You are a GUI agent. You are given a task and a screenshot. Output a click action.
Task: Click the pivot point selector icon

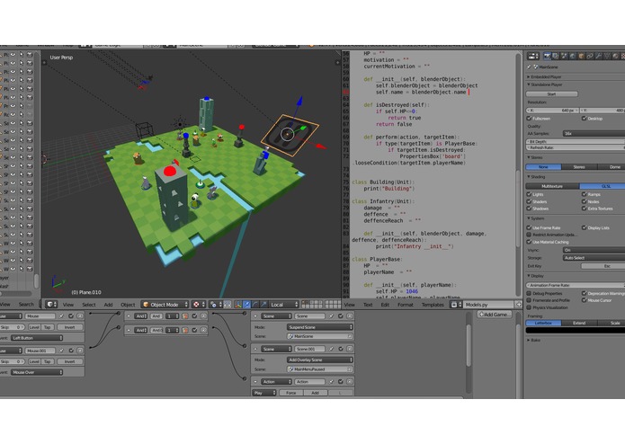[x=215, y=304]
